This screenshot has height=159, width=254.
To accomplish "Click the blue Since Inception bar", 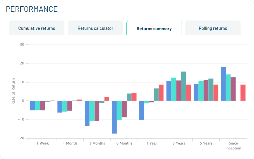I will [x=224, y=84].
